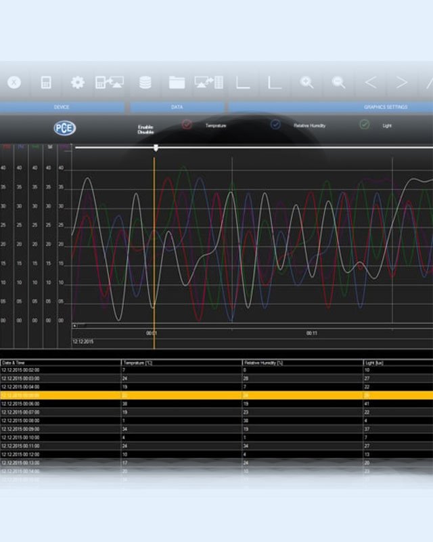The height and width of the screenshot is (542, 433).
Task: Select row 12.12.2015 00:08:00
Action: coord(216,421)
